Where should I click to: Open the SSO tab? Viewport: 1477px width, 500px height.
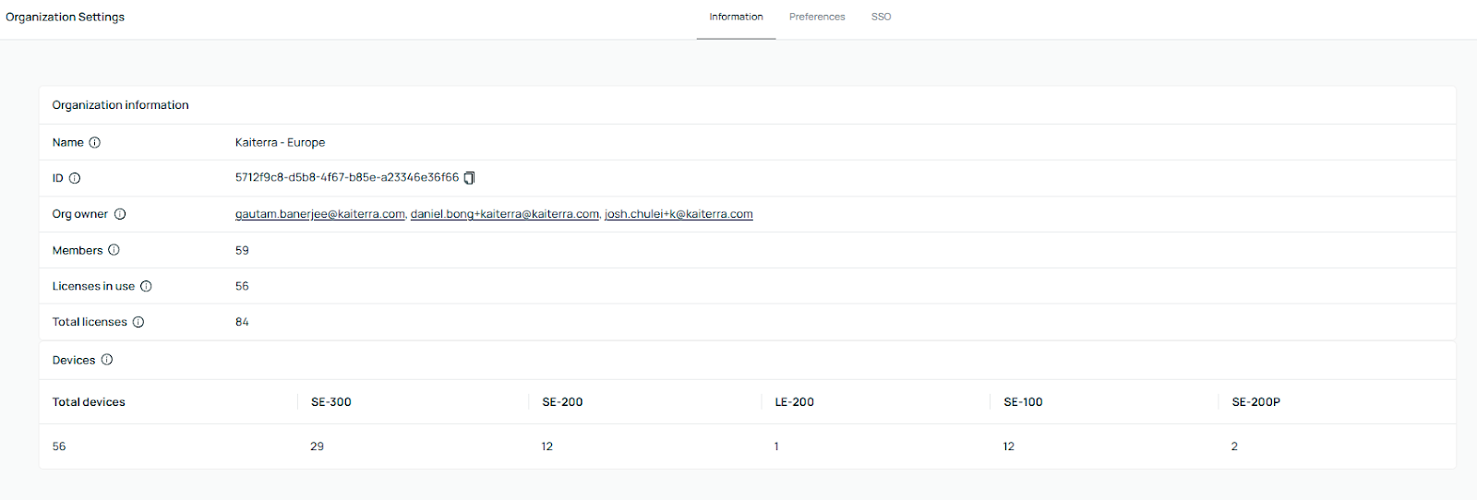pos(881,17)
